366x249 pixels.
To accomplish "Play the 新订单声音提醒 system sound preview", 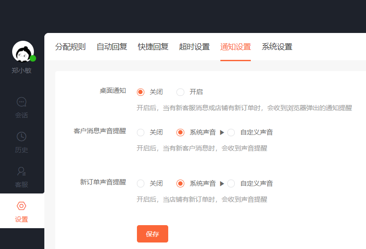I will (222, 183).
